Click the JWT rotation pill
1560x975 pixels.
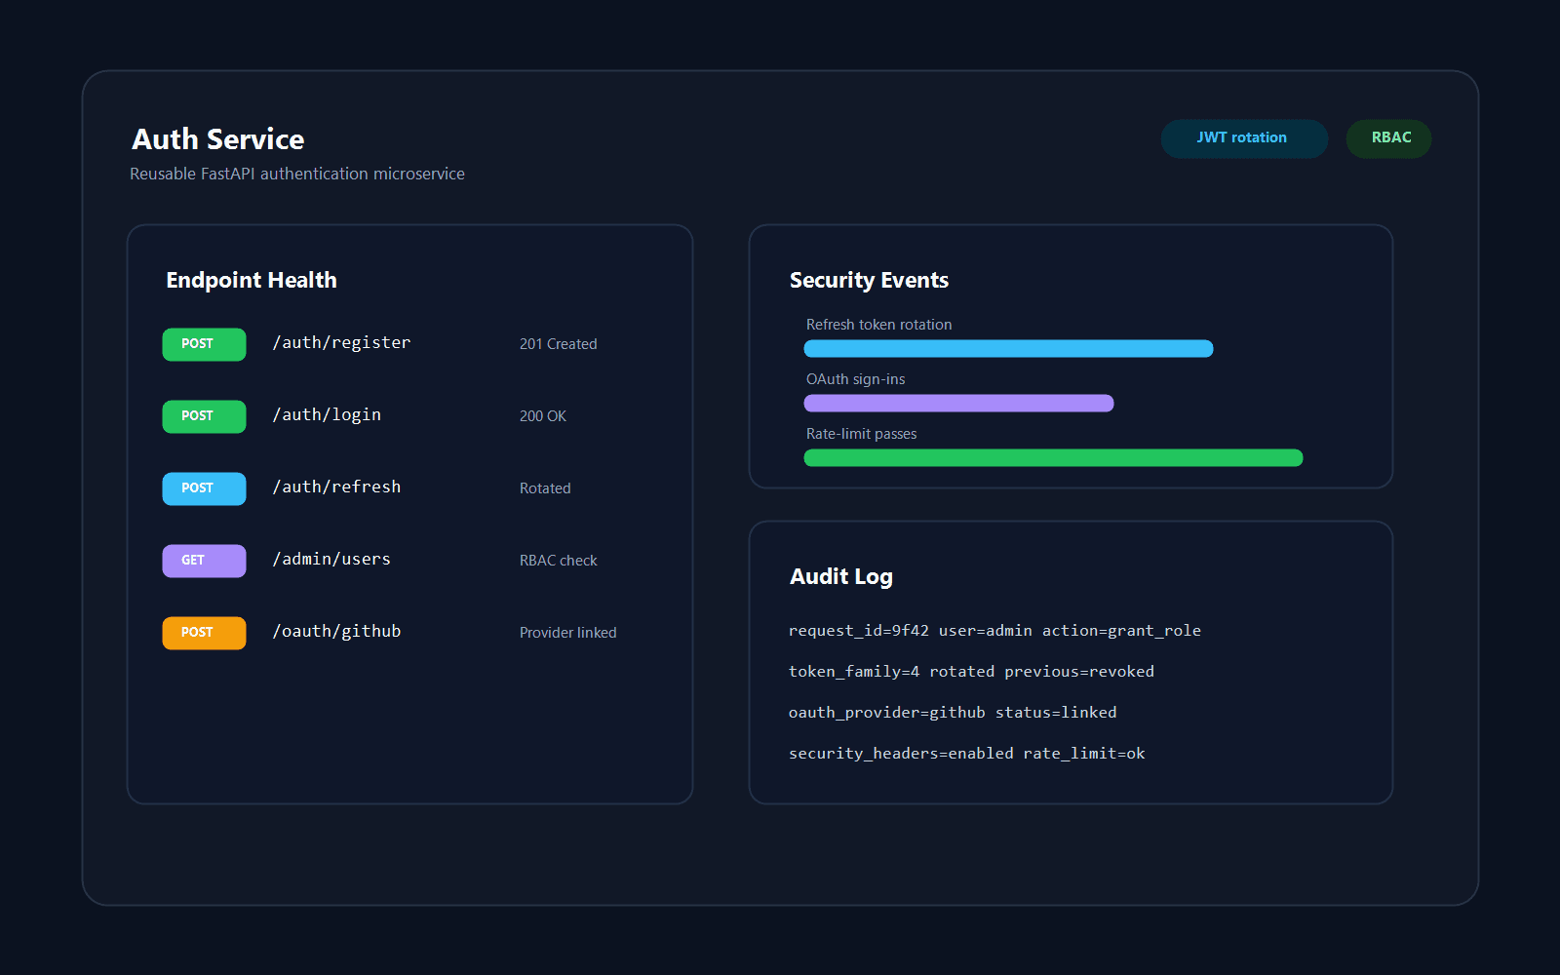pos(1243,138)
